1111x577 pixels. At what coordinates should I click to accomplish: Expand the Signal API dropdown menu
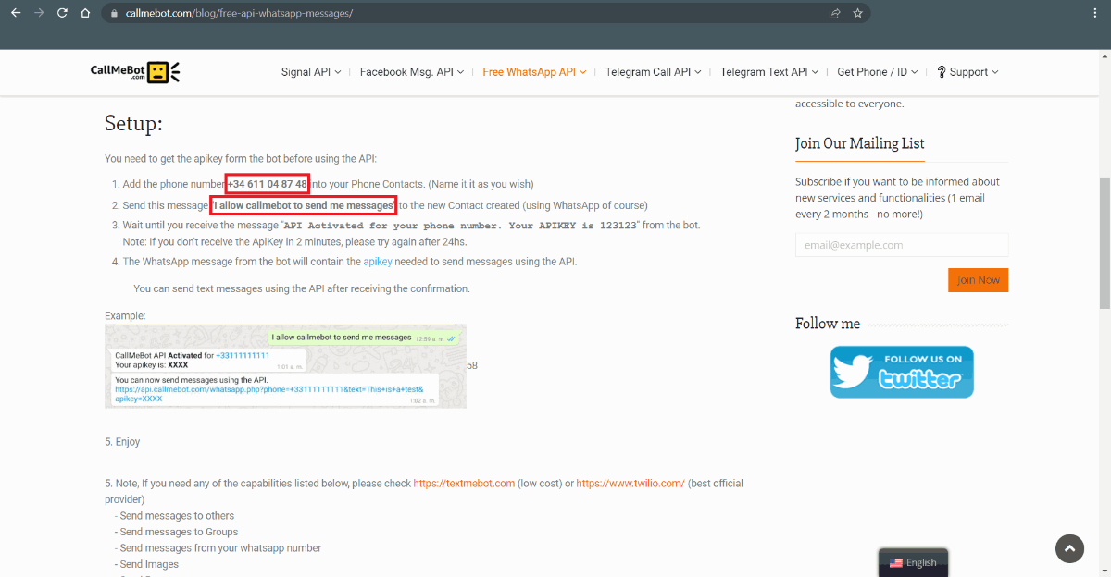click(x=311, y=72)
